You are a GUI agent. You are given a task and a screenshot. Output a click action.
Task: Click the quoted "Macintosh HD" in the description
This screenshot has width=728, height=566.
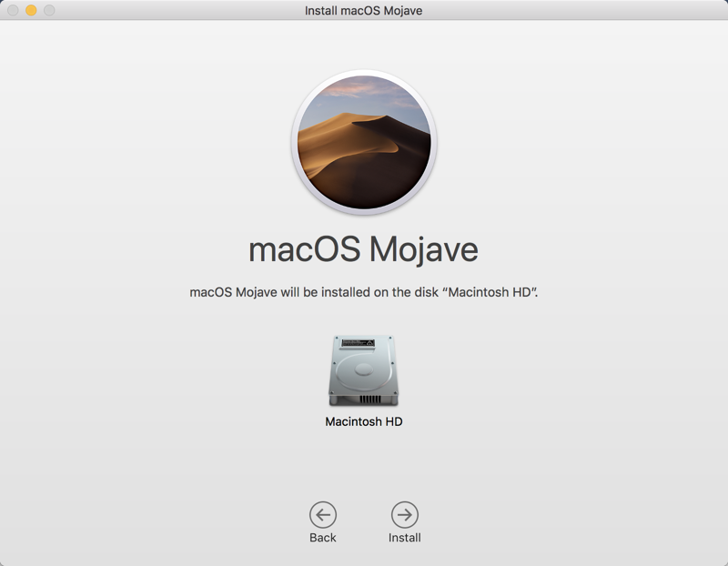click(x=489, y=292)
